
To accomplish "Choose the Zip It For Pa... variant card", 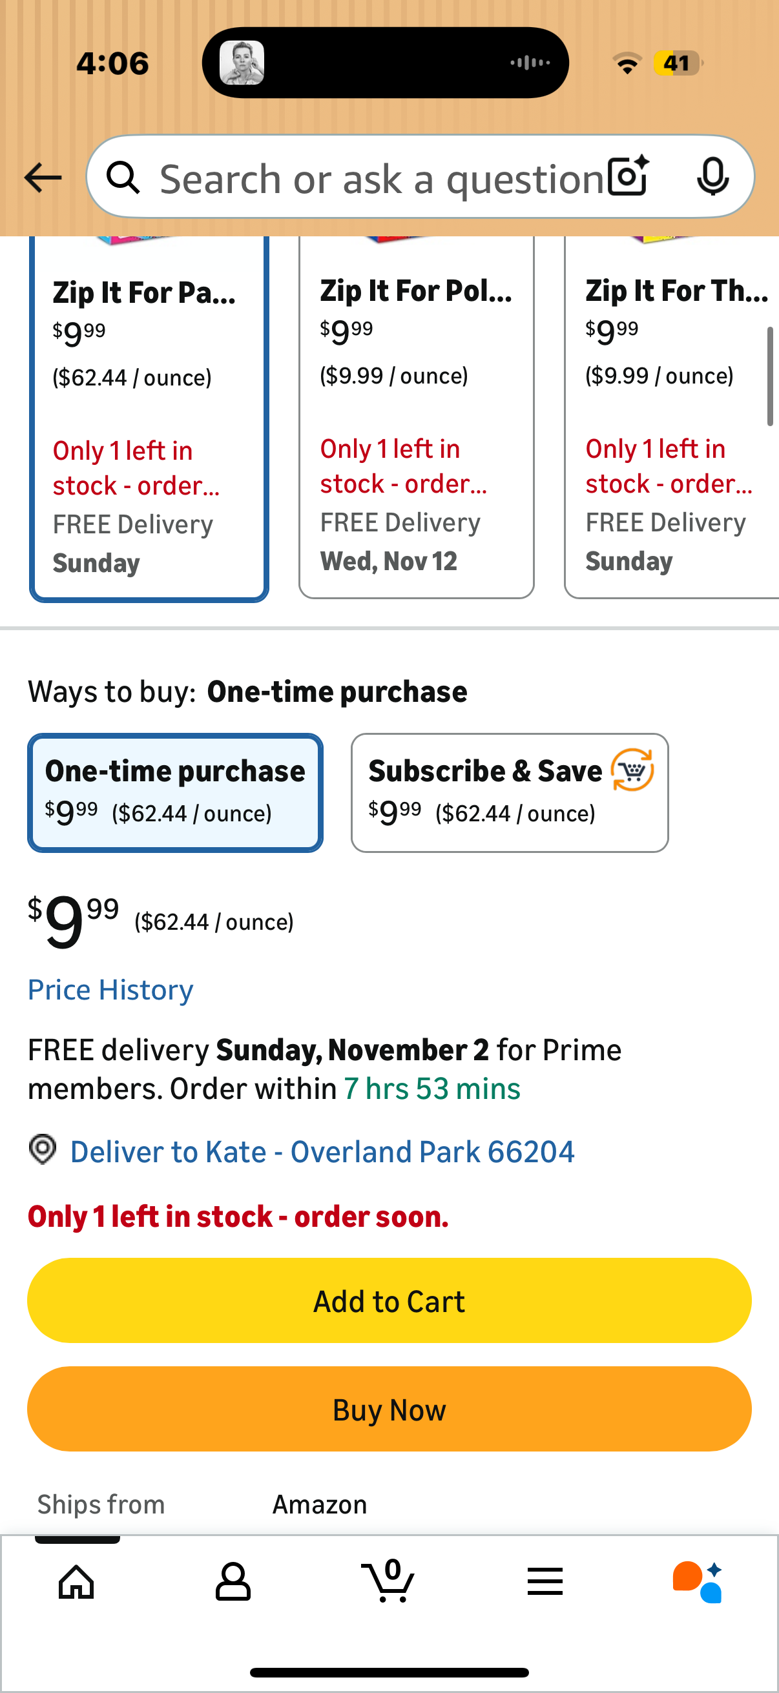I will (149, 420).
